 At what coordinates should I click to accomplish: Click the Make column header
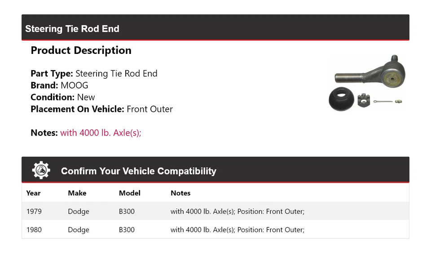[77, 193]
